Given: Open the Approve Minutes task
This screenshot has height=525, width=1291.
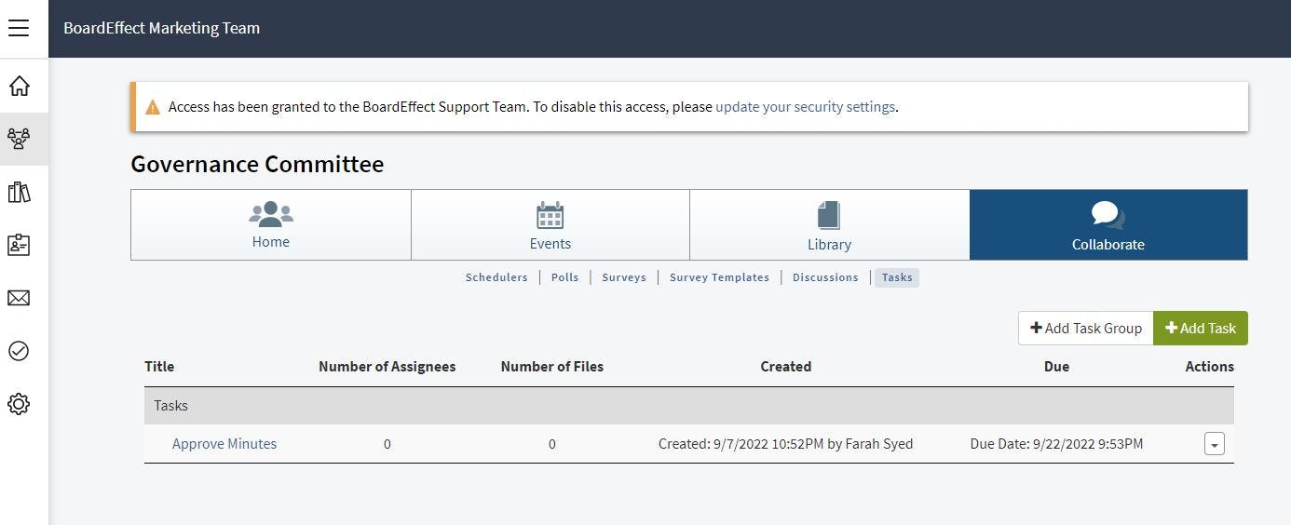Looking at the screenshot, I should [224, 444].
